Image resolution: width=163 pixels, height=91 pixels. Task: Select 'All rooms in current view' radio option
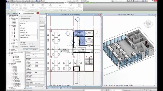(20, 17)
